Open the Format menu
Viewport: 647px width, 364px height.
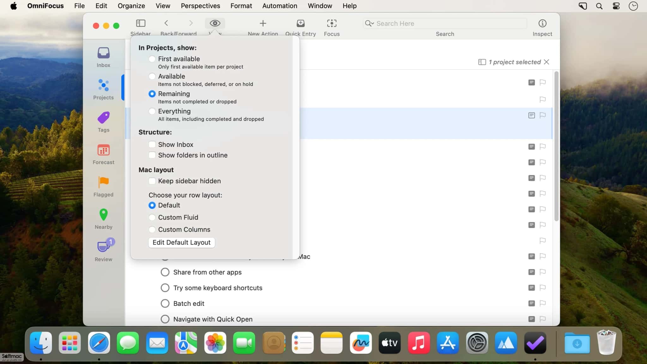point(241,6)
